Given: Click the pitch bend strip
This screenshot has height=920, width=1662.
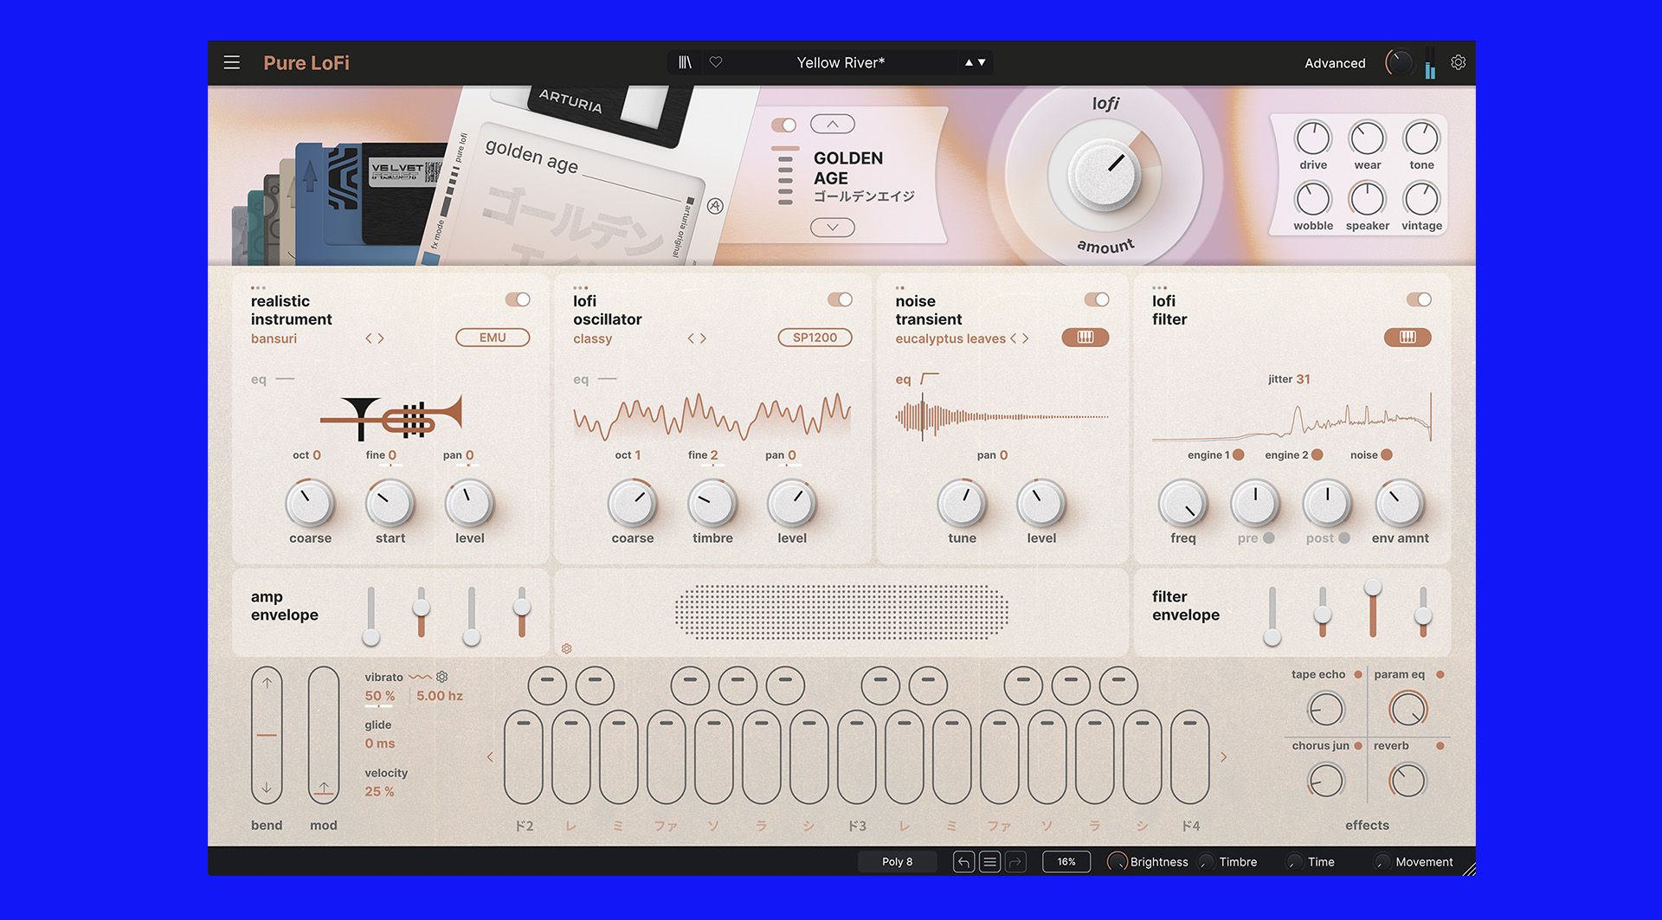Looking at the screenshot, I should coord(267,735).
